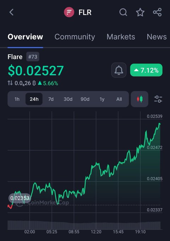Tap the Flare coin name
This screenshot has height=241, width=170.
[15, 57]
